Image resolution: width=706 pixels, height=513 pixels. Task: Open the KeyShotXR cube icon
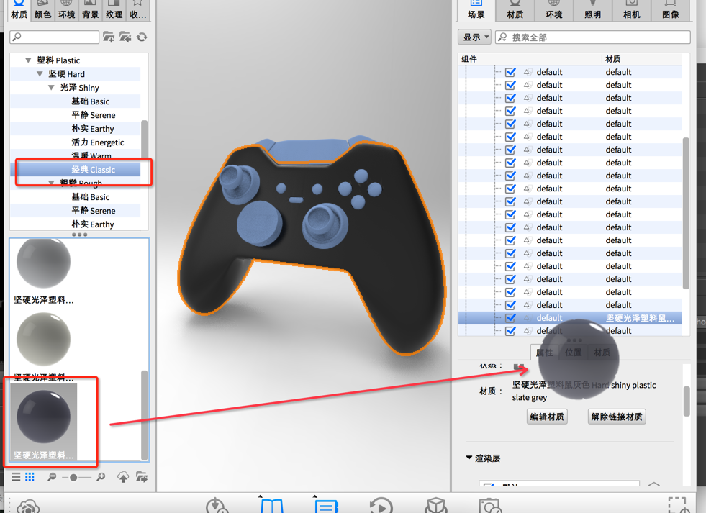[436, 506]
